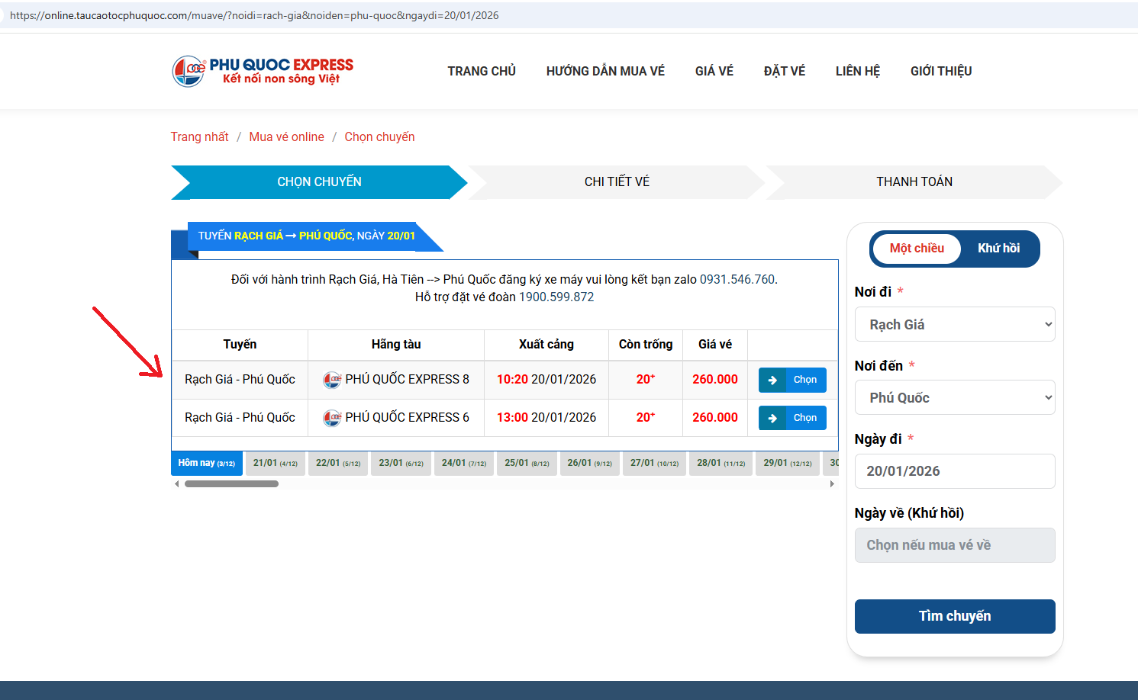Viewport: 1138px width, 700px height.
Task: Click arrow icon for the 10:20 trip
Action: (772, 380)
